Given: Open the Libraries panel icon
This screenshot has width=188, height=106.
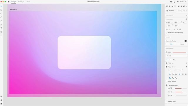Looking at the screenshot, I should tap(1, 96).
